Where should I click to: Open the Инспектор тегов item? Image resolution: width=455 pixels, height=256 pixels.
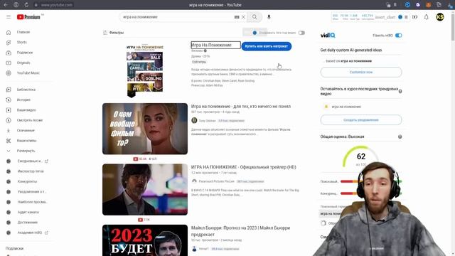30,171
